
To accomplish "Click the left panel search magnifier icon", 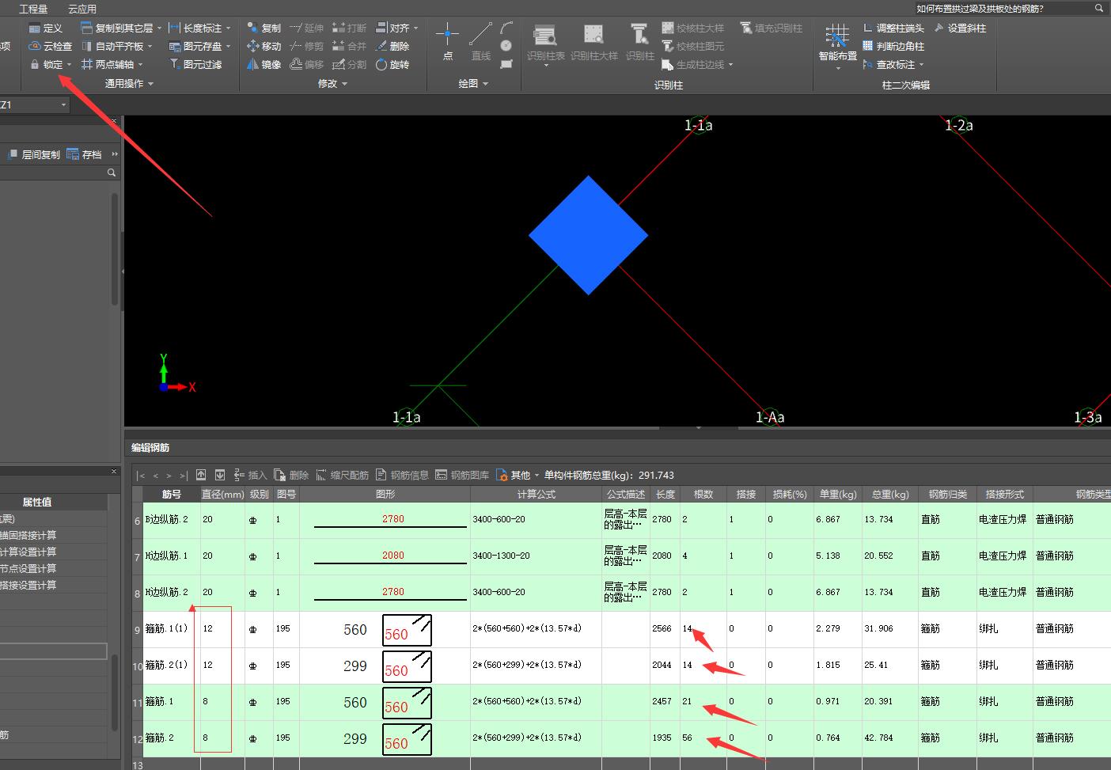I will (x=112, y=173).
